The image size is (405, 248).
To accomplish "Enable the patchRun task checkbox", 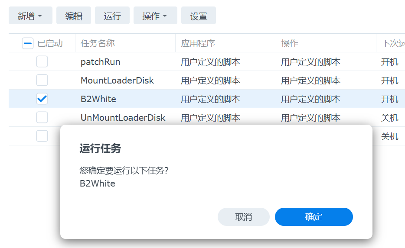I will 42,61.
